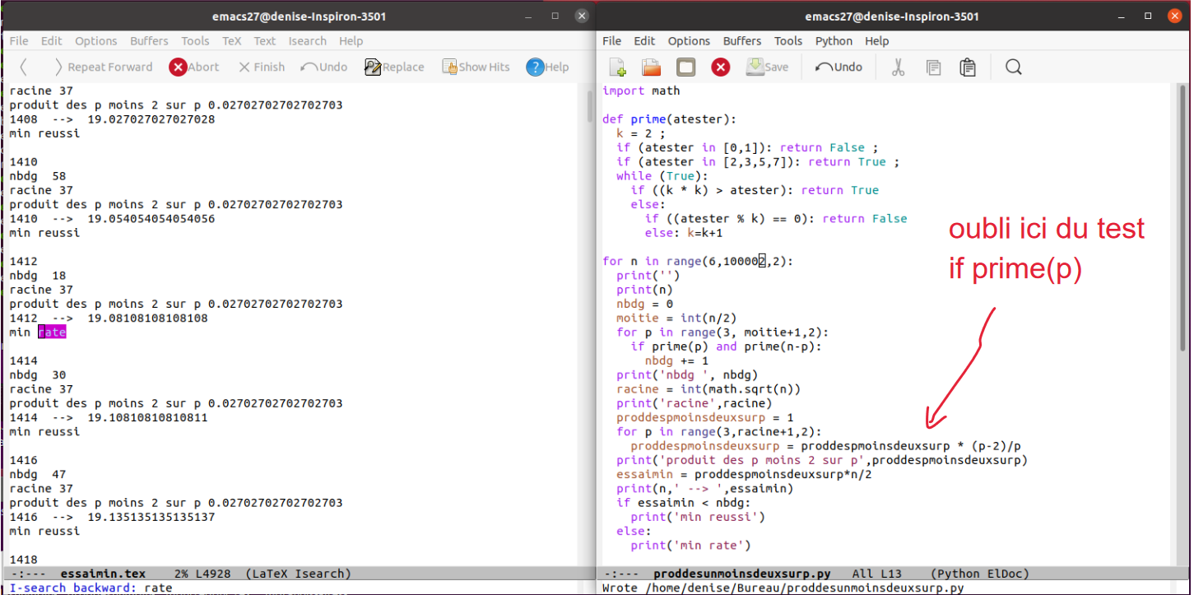Click the Open Directory (dired) icon
This screenshot has height=595, width=1194.
coord(686,67)
